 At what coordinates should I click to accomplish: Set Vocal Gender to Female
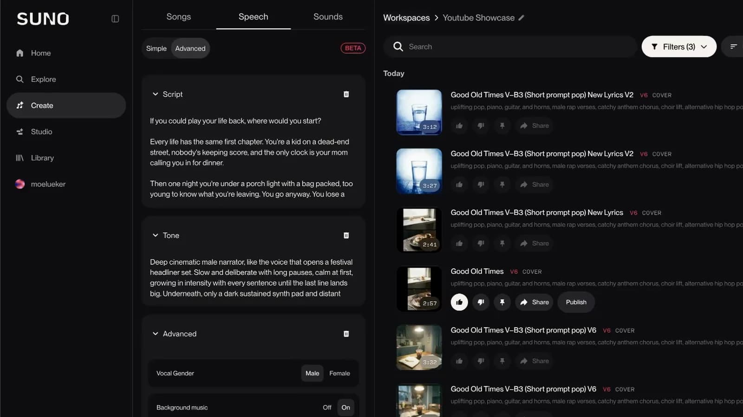tap(340, 373)
